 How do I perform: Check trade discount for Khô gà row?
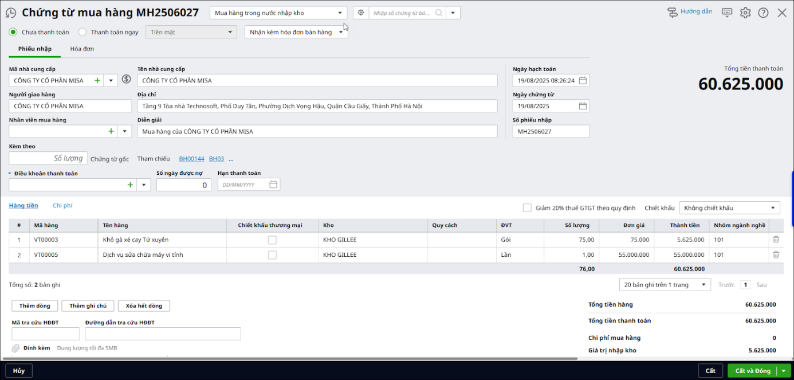(272, 240)
